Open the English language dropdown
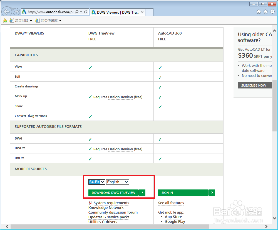278x230 pixels. [118, 182]
